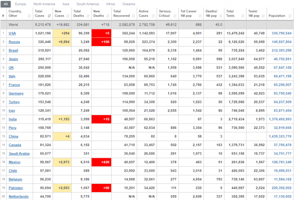Viewport: 294px width, 200px height.
Task: Sort by Active Cases arrows icon
Action: click(153, 16)
